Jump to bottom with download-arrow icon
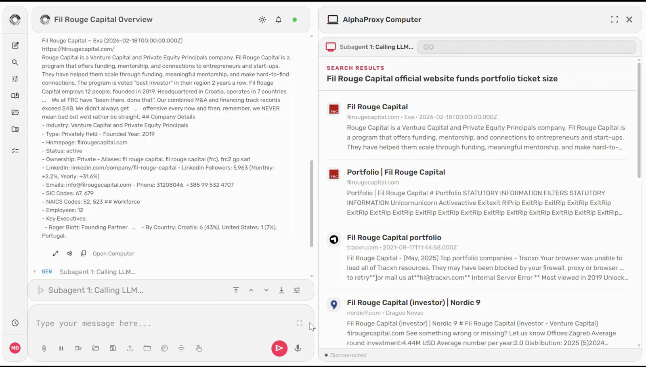Viewport: 646px width, 367px height. coord(281,290)
